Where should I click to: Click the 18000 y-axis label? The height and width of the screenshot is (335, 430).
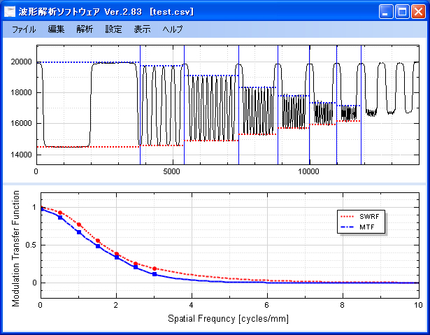click(x=22, y=92)
